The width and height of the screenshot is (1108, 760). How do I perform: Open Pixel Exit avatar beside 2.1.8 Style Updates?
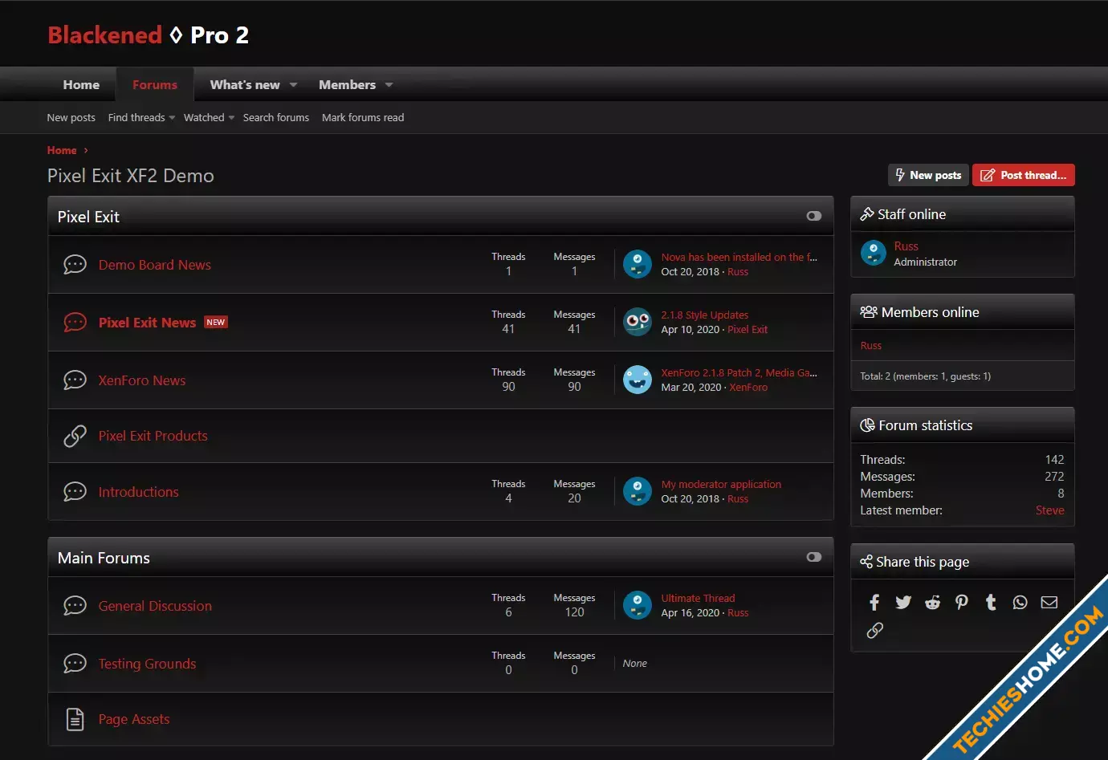tap(638, 322)
